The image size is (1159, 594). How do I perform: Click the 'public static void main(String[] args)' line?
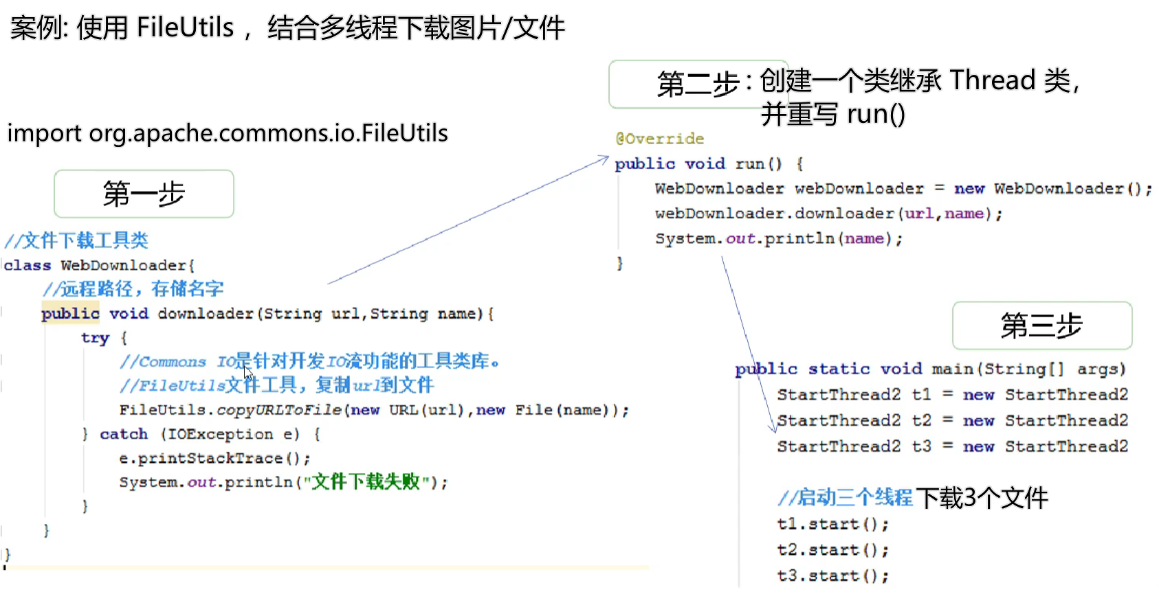point(931,369)
